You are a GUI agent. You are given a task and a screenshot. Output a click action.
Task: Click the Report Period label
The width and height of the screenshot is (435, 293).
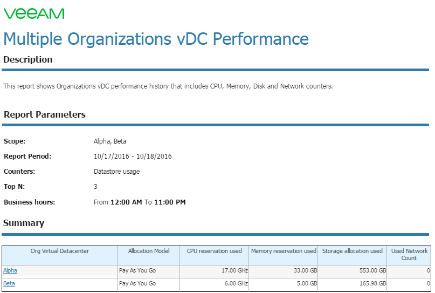coord(27,156)
